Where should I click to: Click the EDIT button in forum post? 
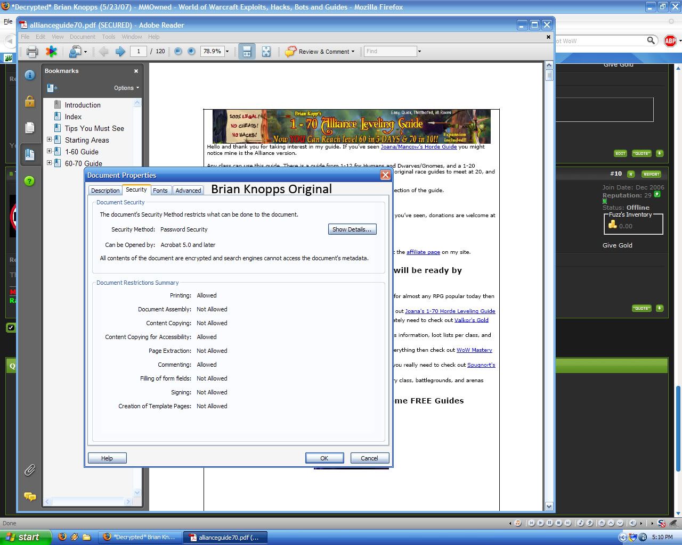[620, 153]
